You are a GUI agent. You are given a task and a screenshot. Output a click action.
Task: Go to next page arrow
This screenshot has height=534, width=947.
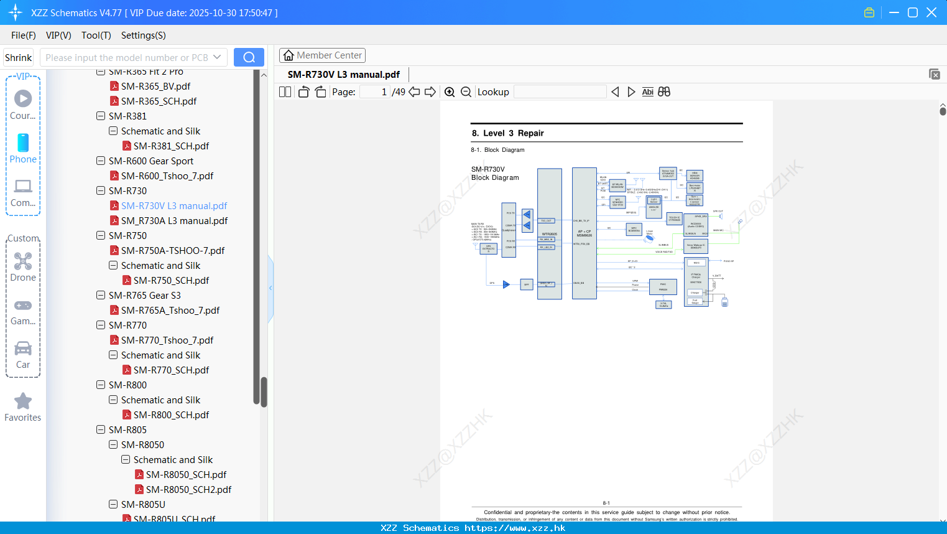[430, 91]
